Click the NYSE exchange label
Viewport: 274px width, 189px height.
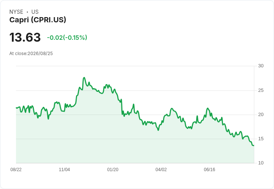(x=16, y=12)
